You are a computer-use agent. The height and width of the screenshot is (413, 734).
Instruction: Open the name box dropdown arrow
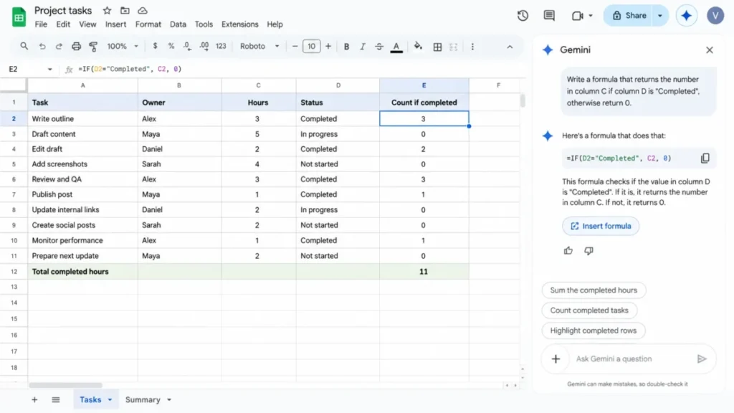tap(49, 70)
